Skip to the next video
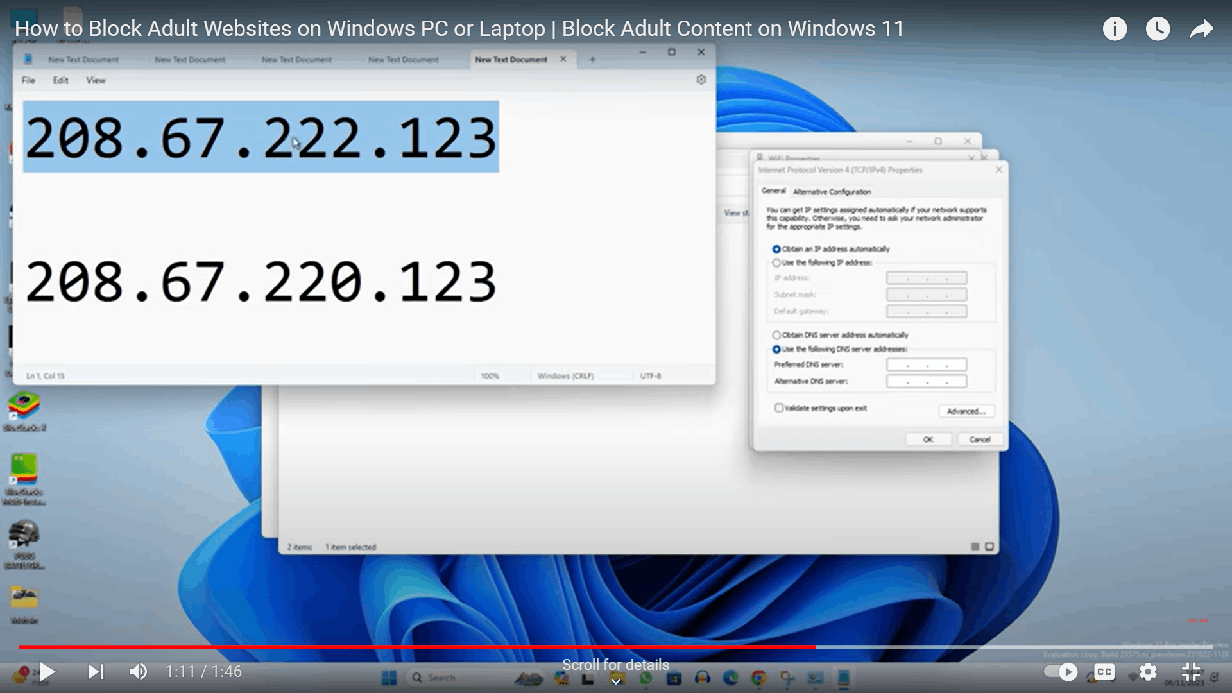 [96, 672]
